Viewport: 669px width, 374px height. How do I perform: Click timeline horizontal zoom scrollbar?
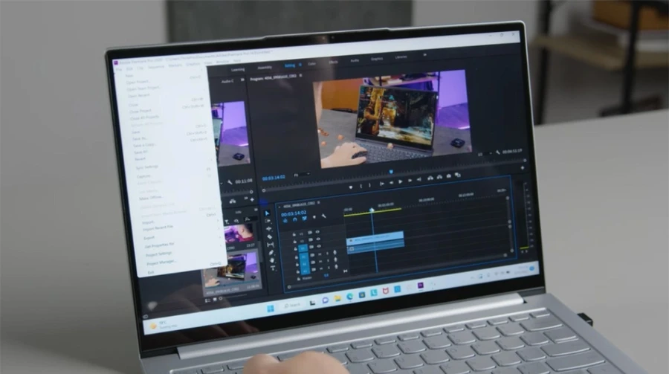click(397, 271)
